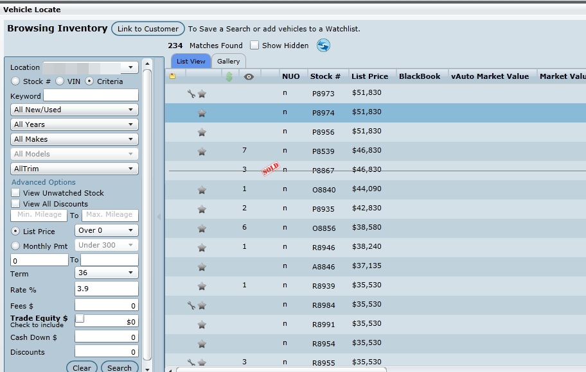This screenshot has height=372, width=586.
Task: Click the refresh results icon
Action: click(x=323, y=46)
